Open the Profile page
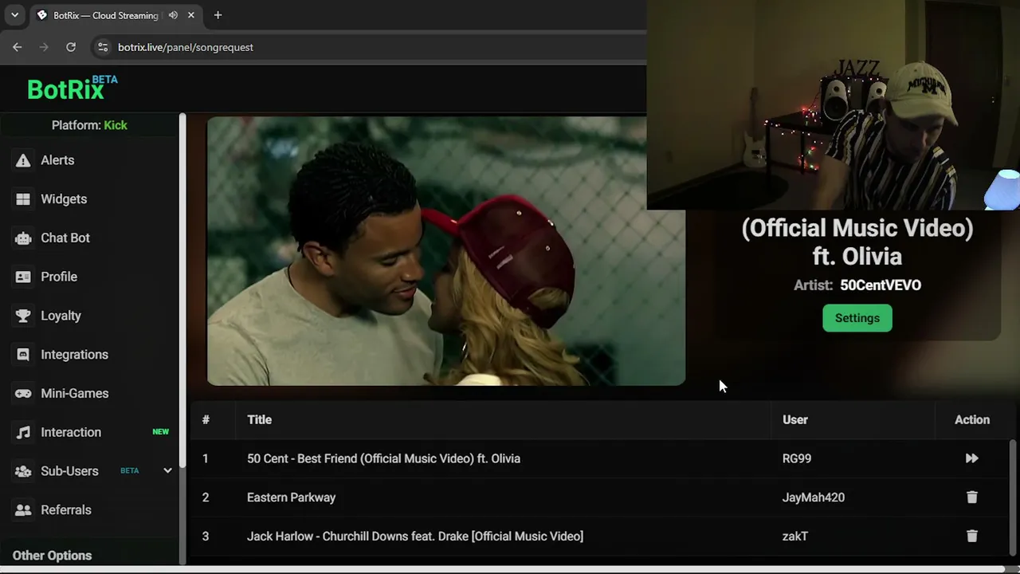 click(59, 277)
